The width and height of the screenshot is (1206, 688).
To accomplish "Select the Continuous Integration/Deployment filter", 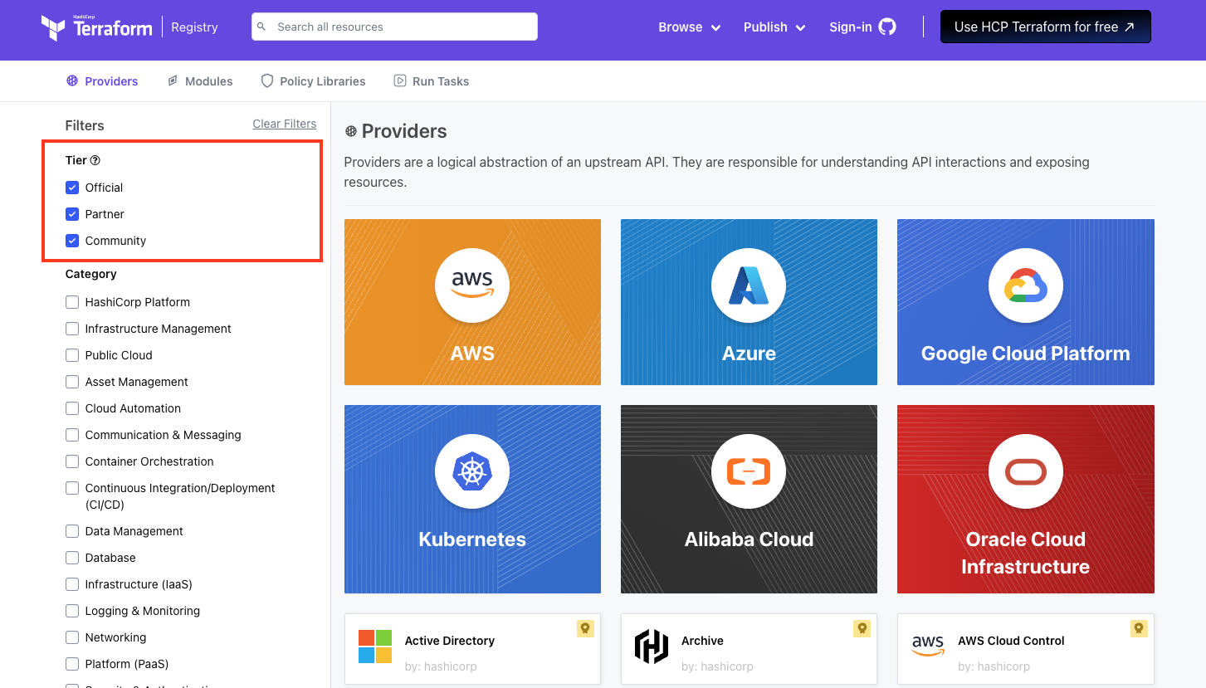I will tap(72, 488).
